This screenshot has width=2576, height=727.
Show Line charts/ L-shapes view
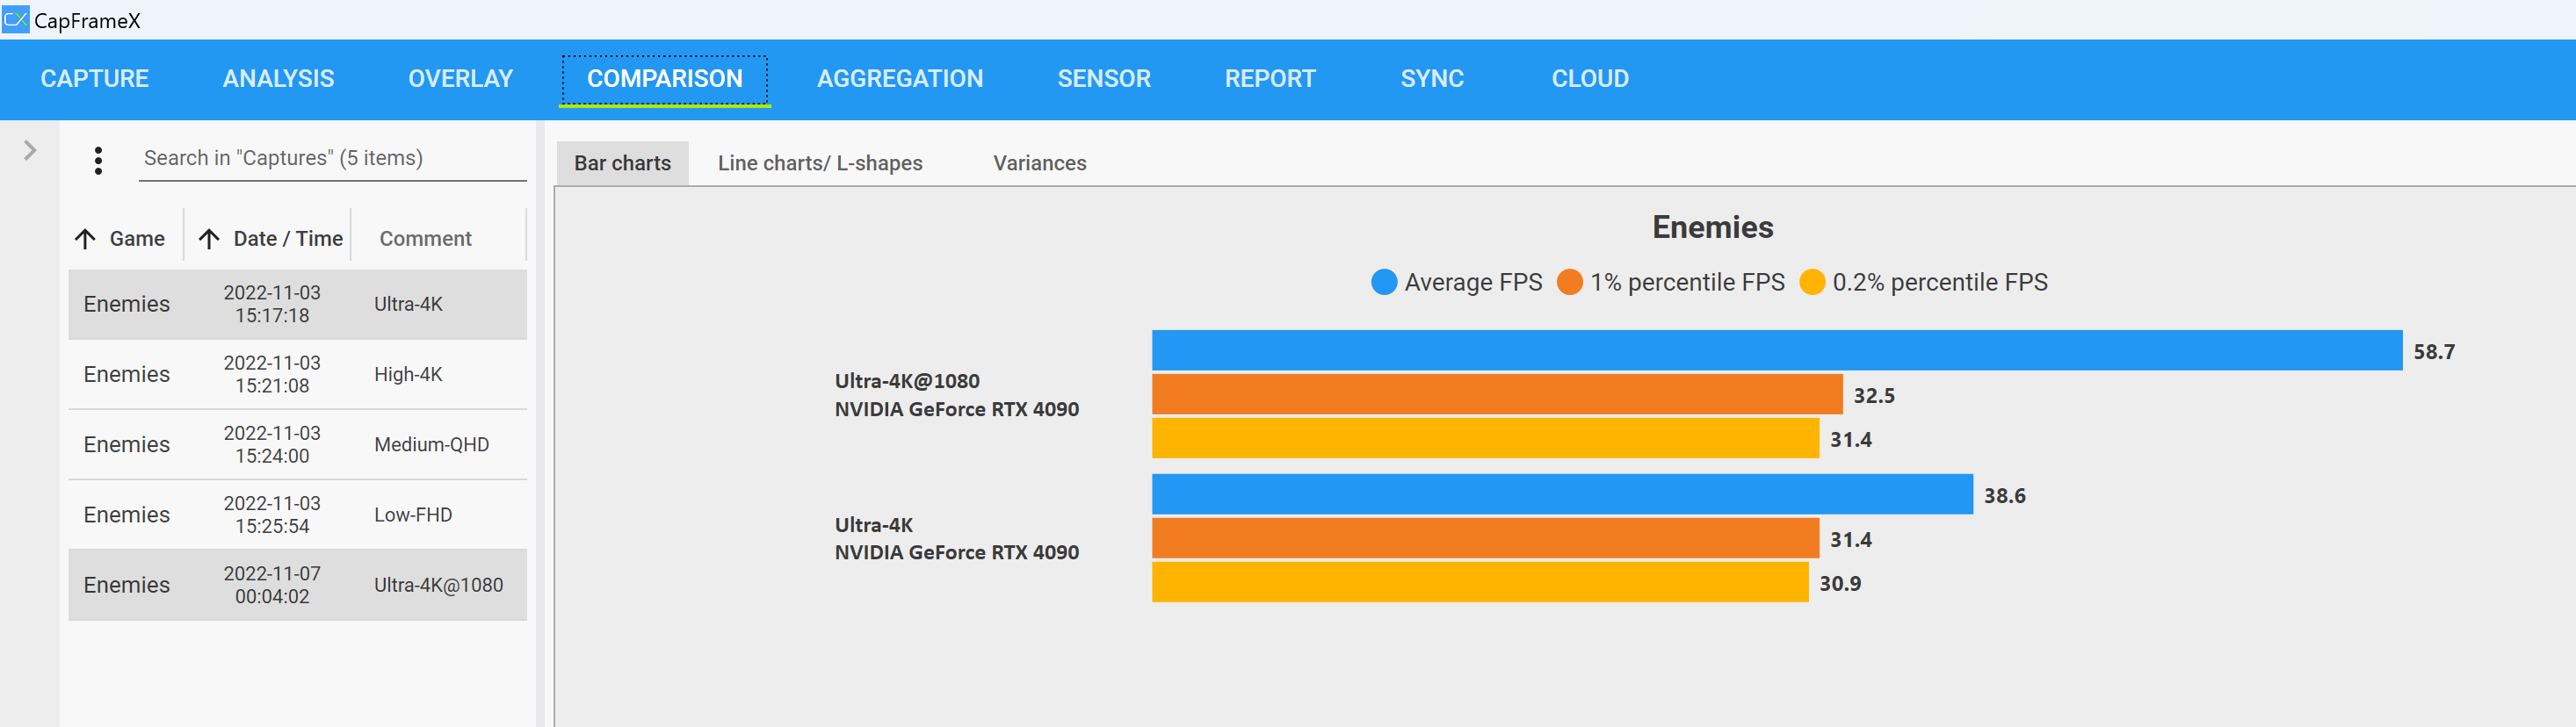[x=819, y=163]
